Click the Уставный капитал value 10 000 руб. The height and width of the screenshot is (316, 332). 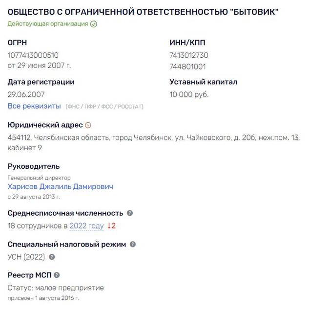click(x=189, y=94)
